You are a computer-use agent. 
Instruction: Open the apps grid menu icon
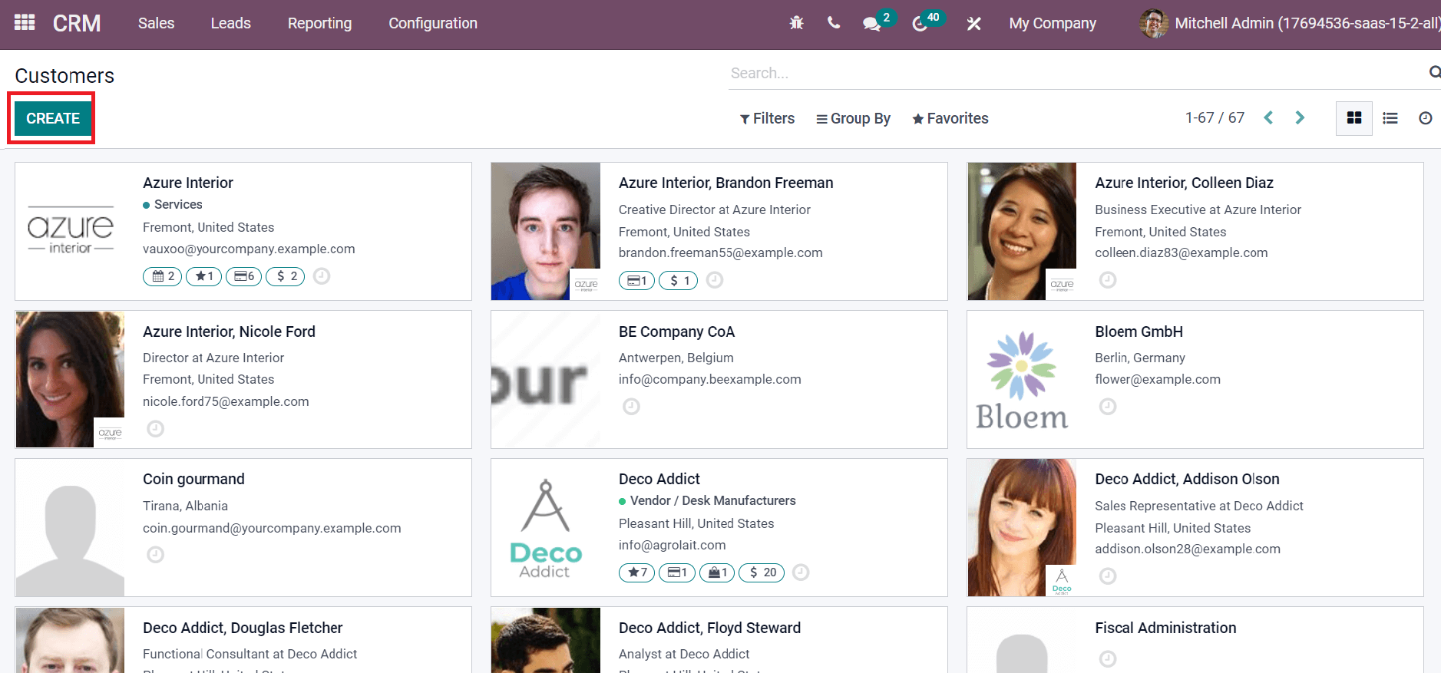tap(25, 23)
